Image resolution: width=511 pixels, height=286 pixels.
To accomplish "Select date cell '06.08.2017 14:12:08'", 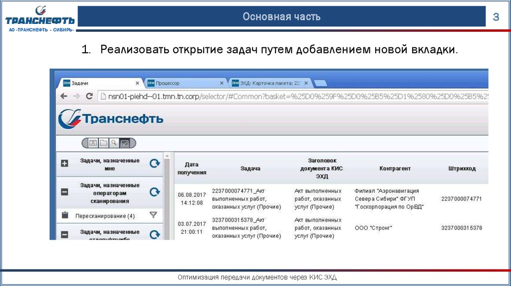I will pyautogui.click(x=192, y=199).
